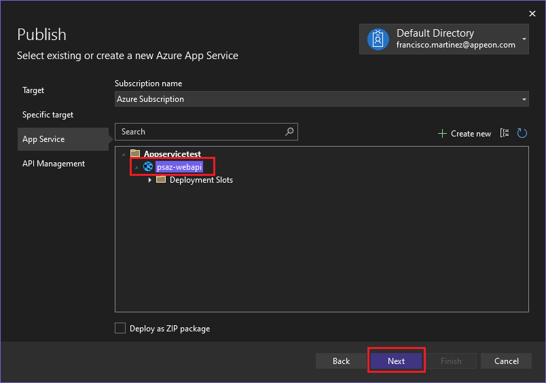Click the green plus Create new icon
546x383 pixels.
pos(442,134)
